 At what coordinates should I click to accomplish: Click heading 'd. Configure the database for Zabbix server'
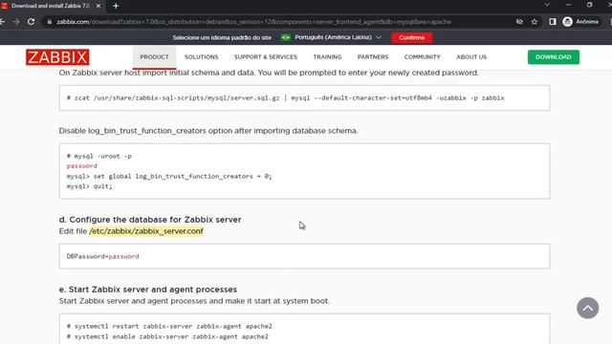[150, 220]
